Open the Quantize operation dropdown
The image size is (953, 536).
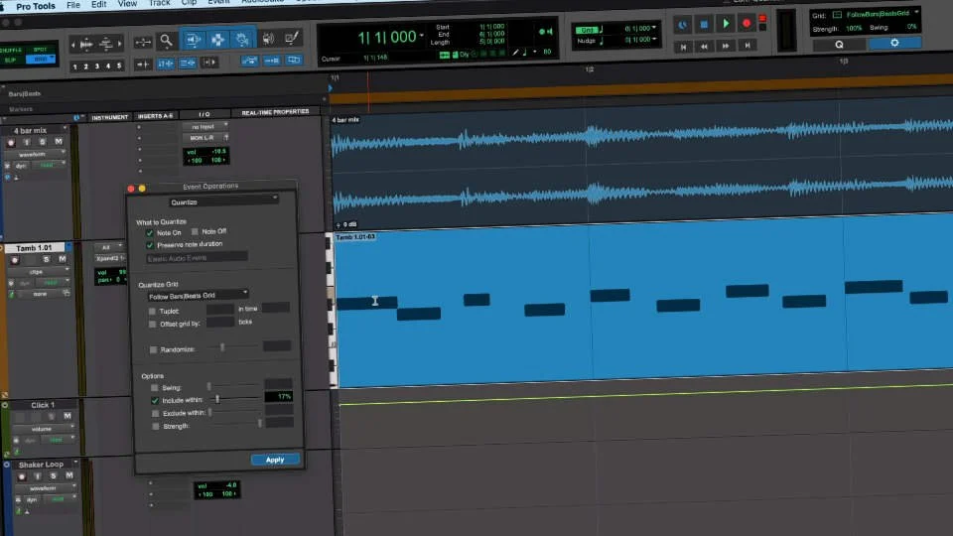223,201
